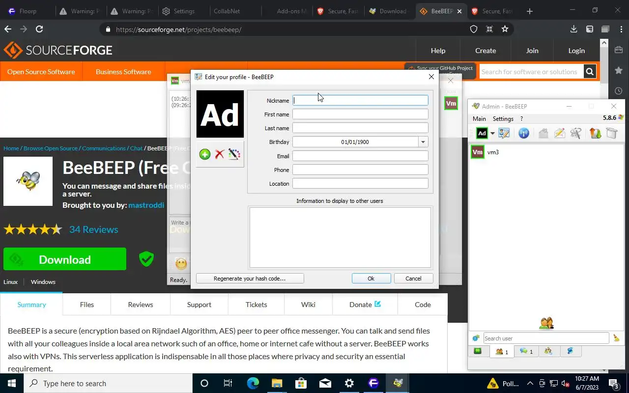
Task: Remove profile picture with the red X icon
Action: (x=220, y=154)
